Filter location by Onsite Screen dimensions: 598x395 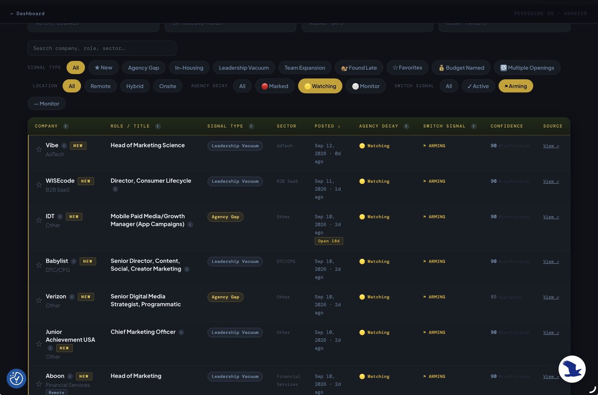168,86
